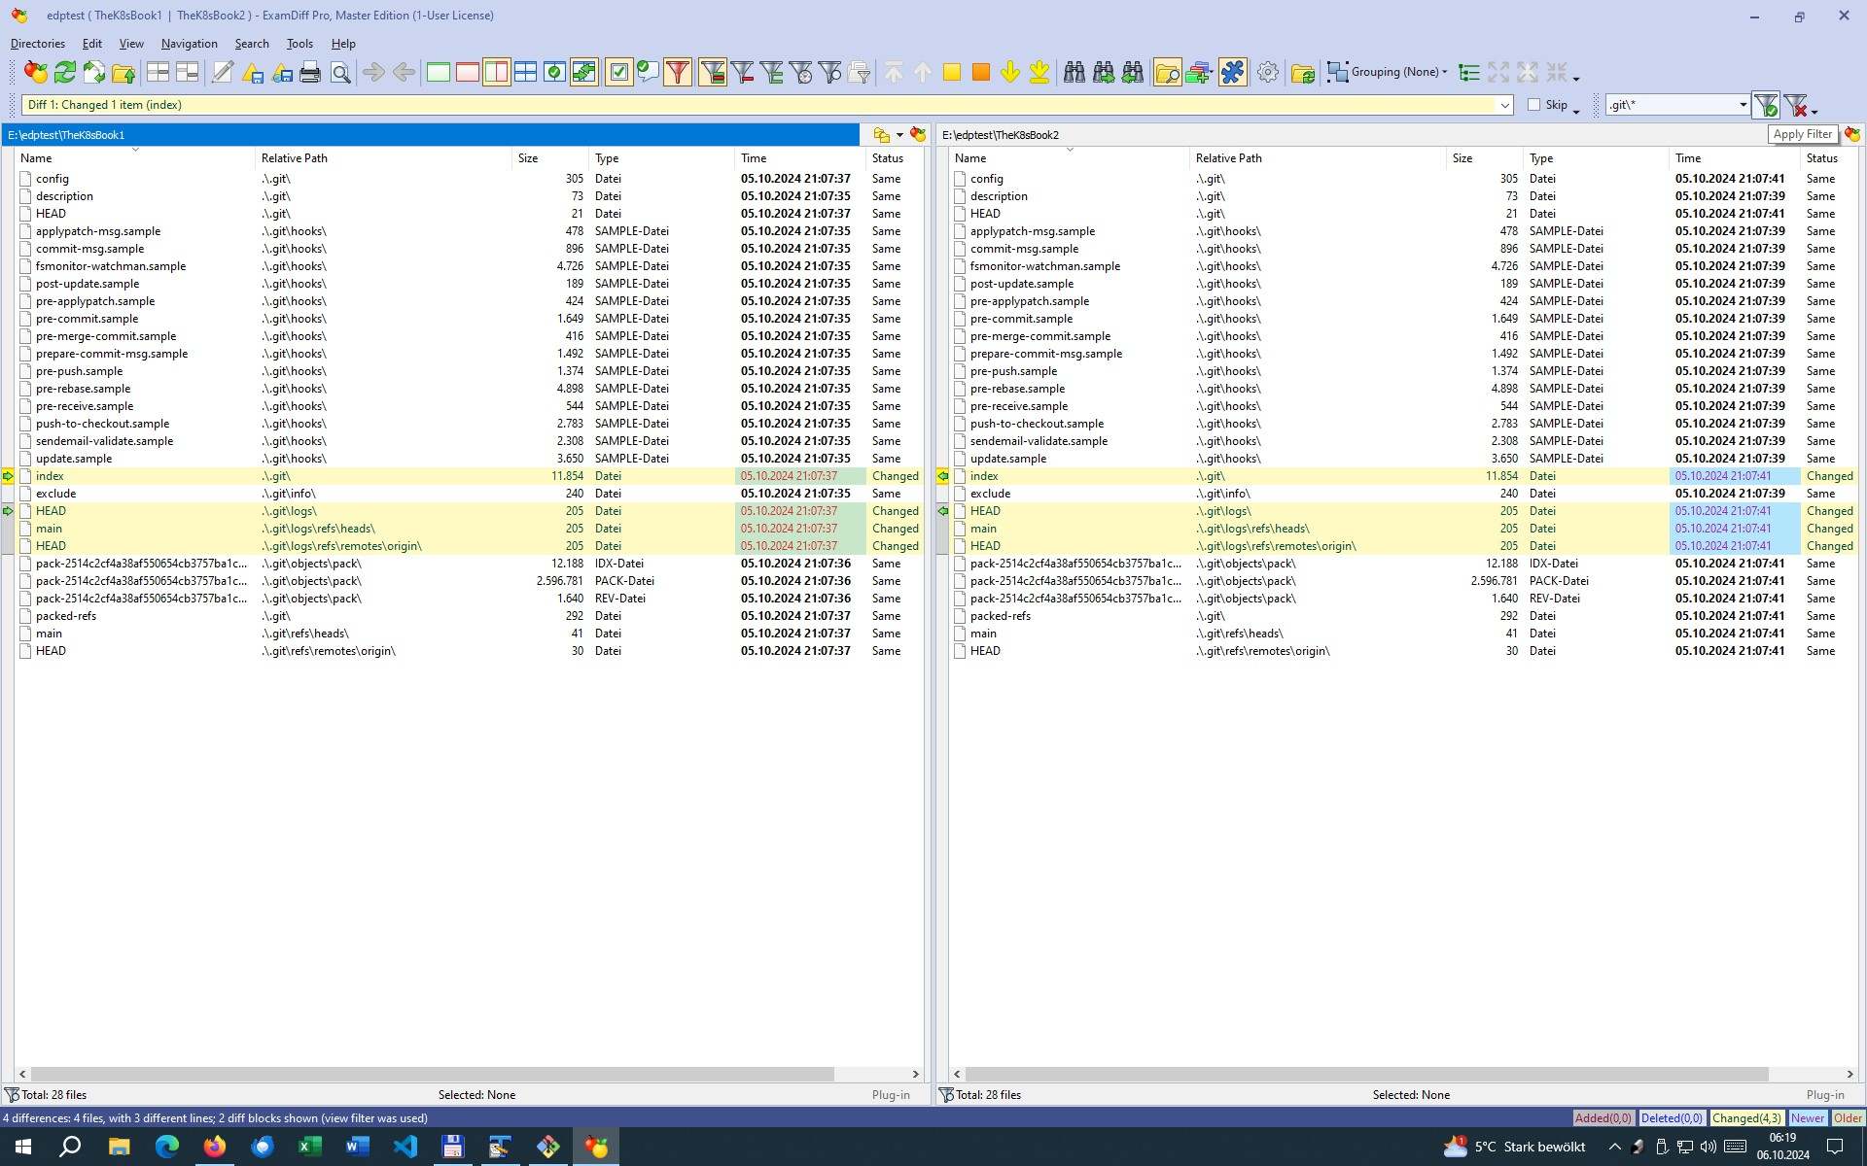Sort left pane by Size column header
This screenshot has height=1166, width=1867.
point(550,158)
